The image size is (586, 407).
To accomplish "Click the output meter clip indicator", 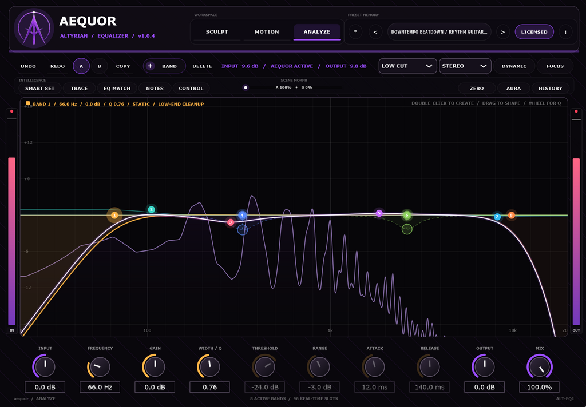I will [x=576, y=111].
